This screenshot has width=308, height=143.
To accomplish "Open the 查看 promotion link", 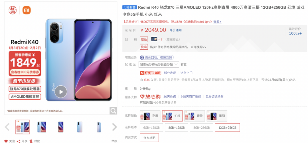I will pos(217,22).
